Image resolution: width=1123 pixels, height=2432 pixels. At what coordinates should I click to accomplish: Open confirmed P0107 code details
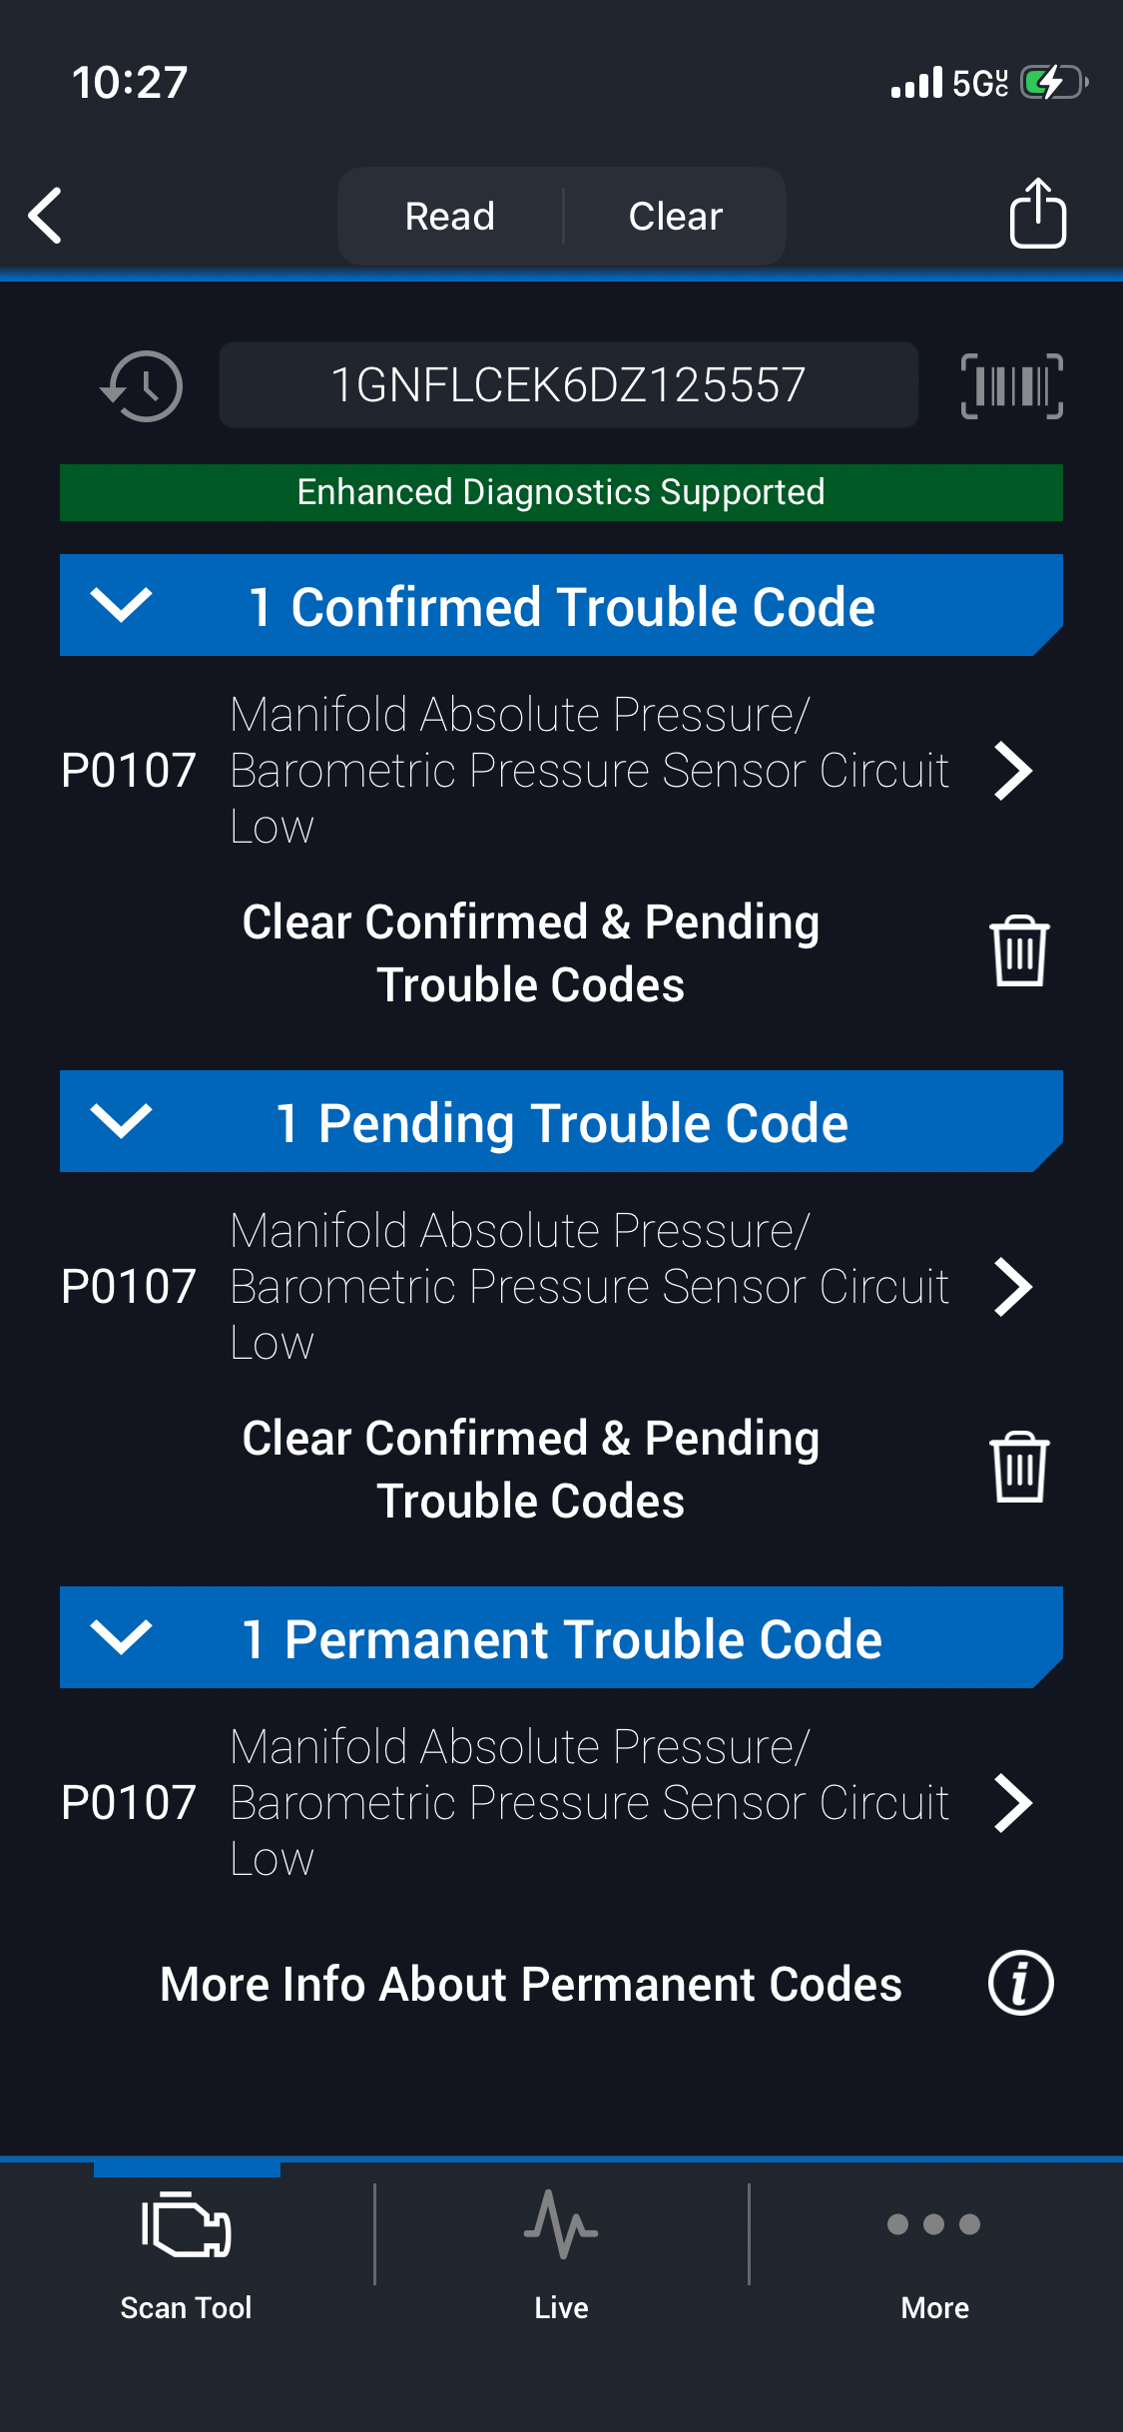(1012, 771)
